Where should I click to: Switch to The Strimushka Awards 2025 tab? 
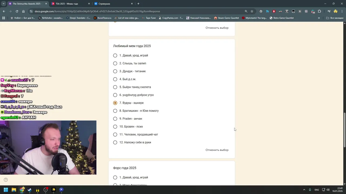coord(27,4)
